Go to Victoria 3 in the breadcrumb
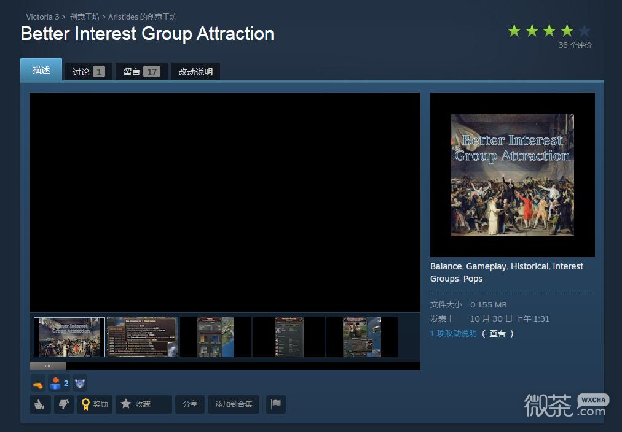 coord(42,17)
